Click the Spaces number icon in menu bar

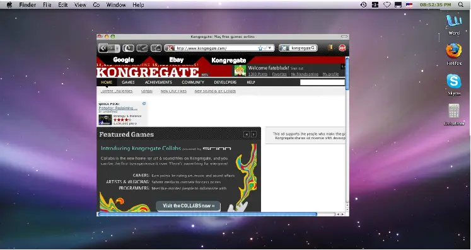[375, 5]
